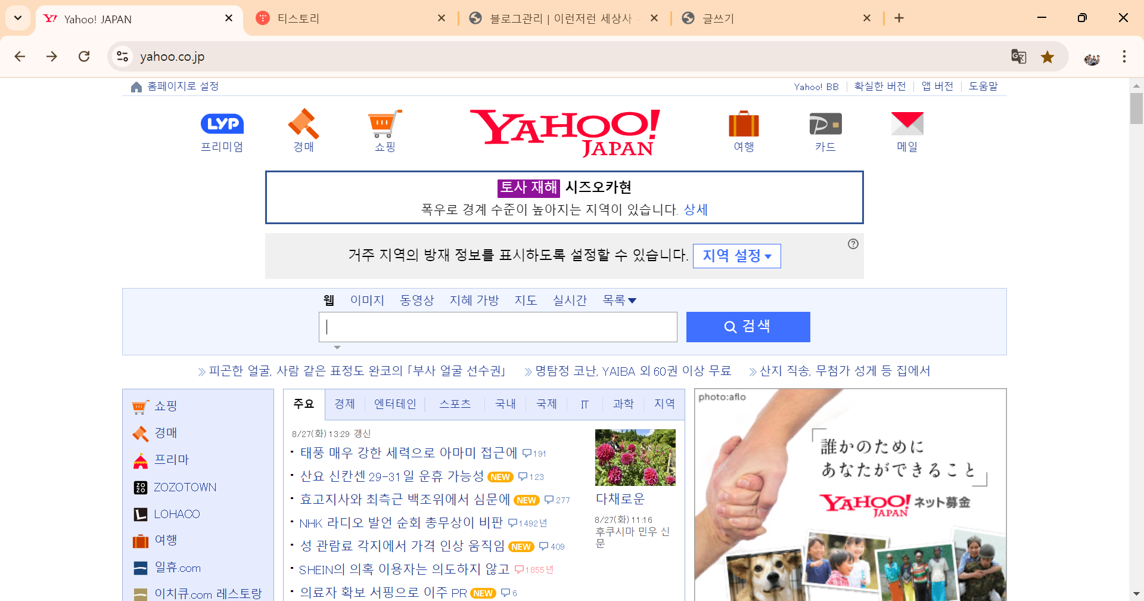
Task: Open sidebar 여행 travel item
Action: tap(155, 540)
